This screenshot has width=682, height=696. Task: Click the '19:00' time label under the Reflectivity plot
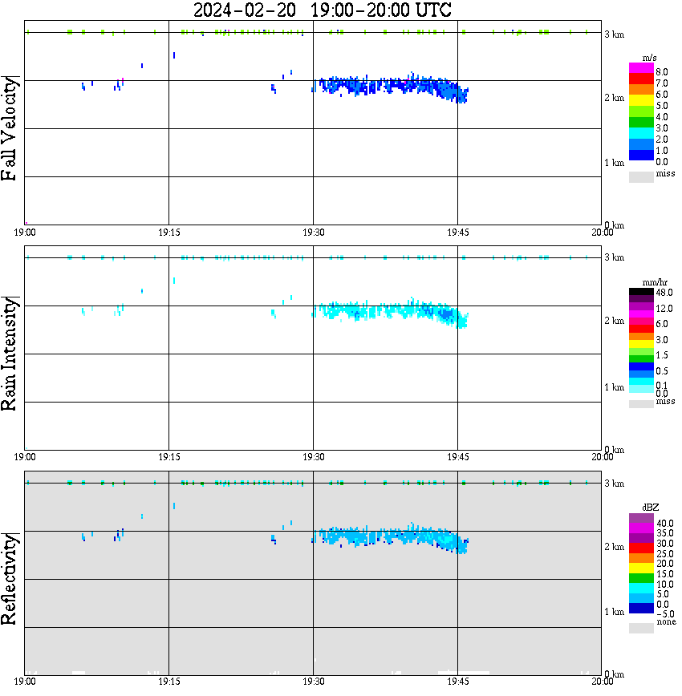point(25,681)
